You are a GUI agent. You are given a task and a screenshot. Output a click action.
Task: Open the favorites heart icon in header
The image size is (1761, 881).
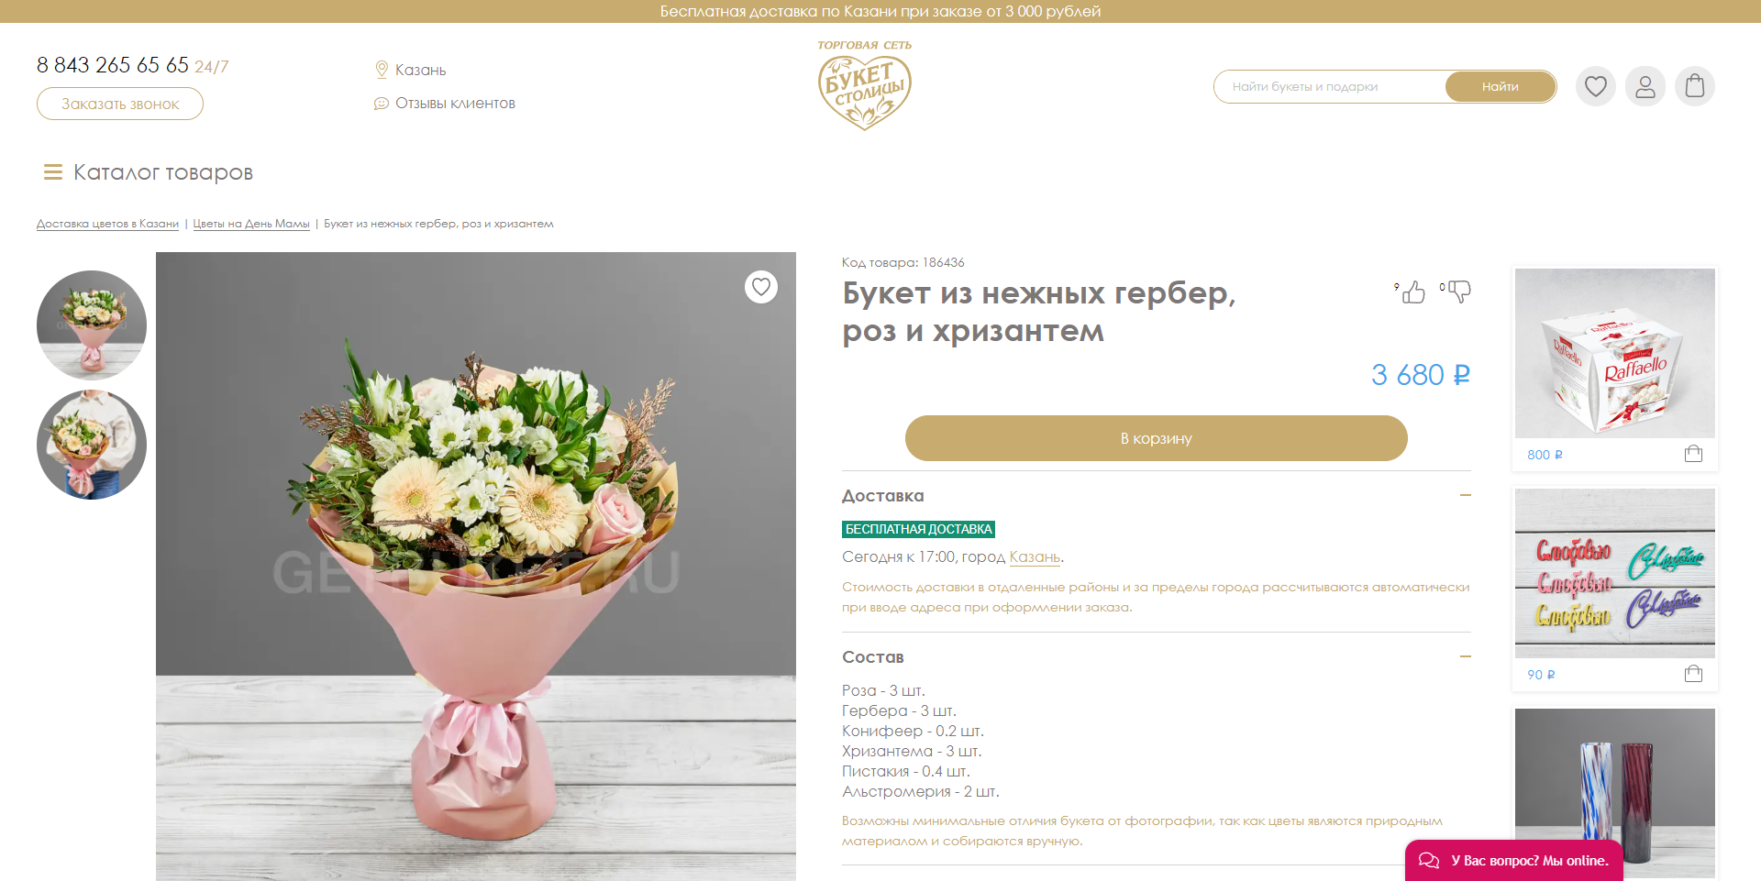point(1596,86)
